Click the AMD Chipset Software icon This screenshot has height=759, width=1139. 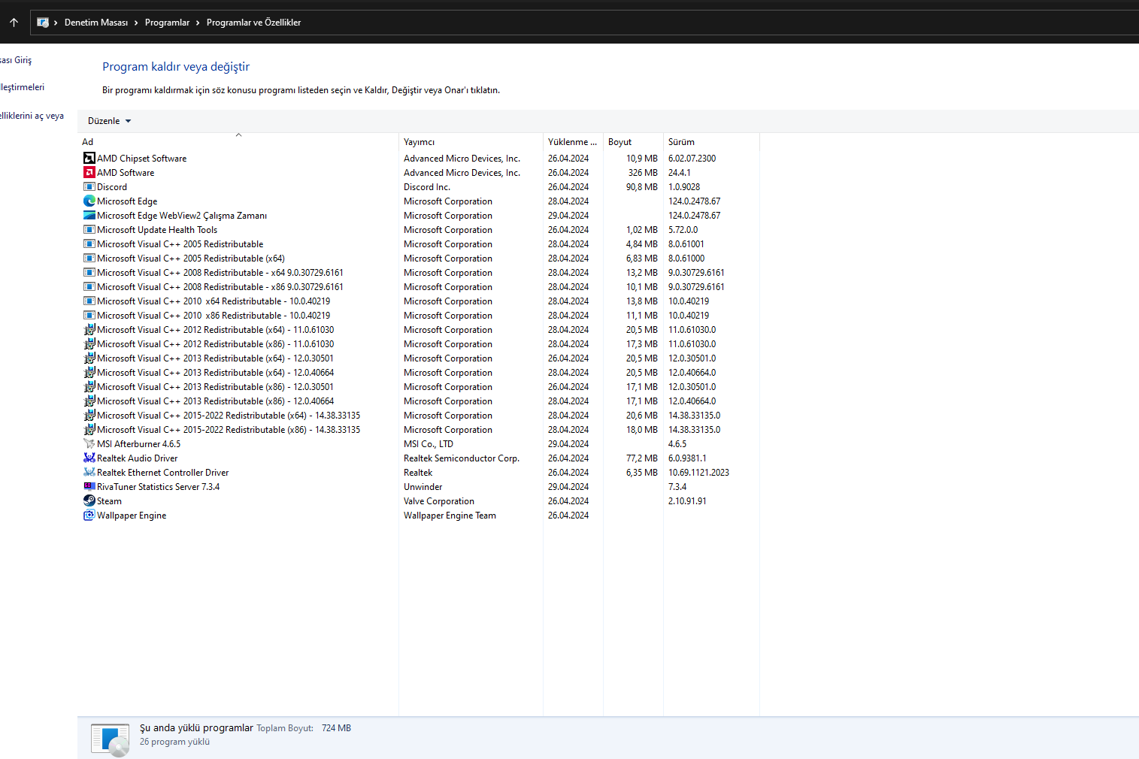coord(89,159)
